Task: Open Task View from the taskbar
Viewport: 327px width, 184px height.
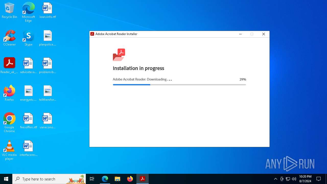Action: point(92,179)
